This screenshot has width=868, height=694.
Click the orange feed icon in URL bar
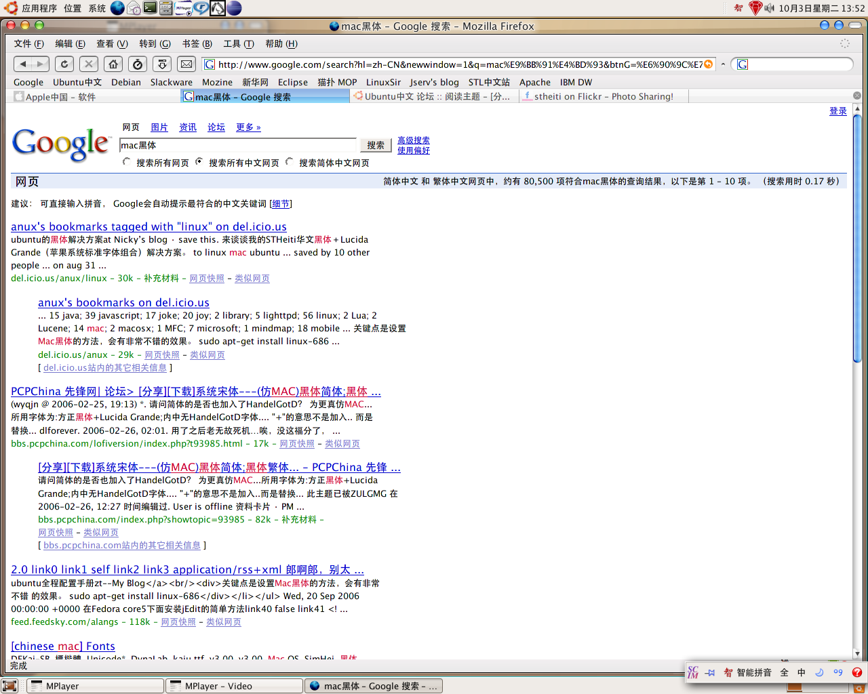pyautogui.click(x=709, y=64)
